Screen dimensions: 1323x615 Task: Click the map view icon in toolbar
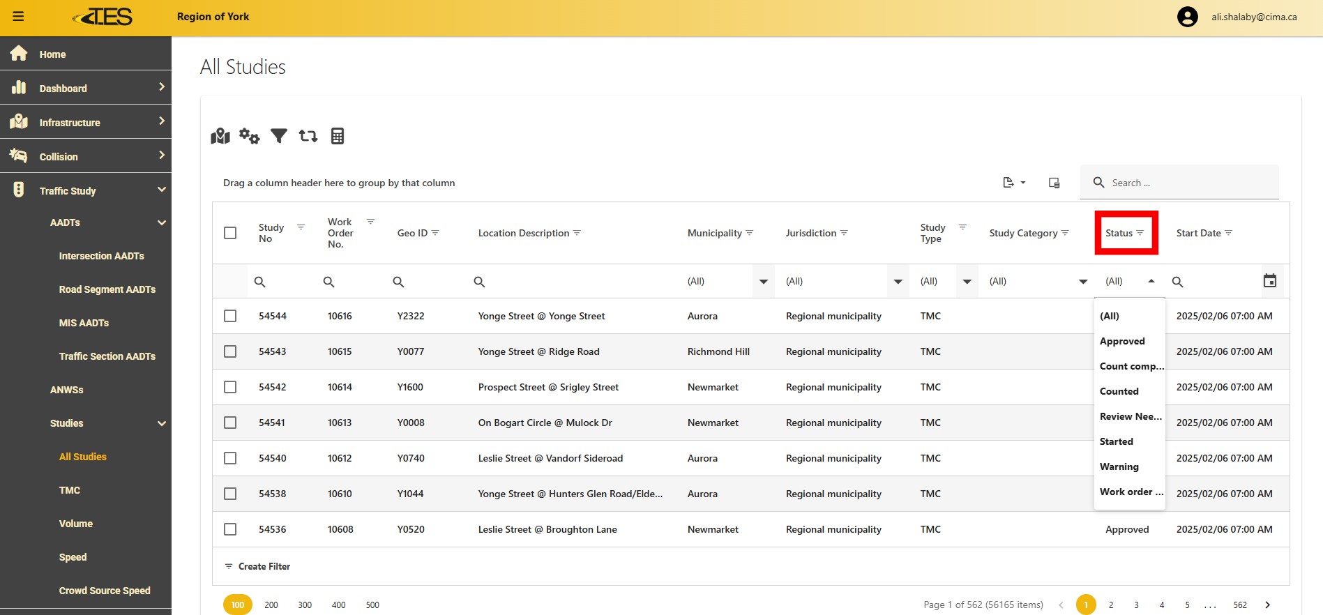[220, 136]
